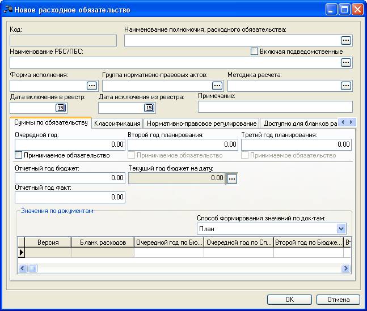Click ellipsis button for Группа нормативно-правовых актов
This screenshot has height=311, width=367.
[217, 86]
